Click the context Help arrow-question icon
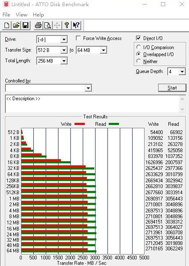189x266 pixels. coord(76,26)
